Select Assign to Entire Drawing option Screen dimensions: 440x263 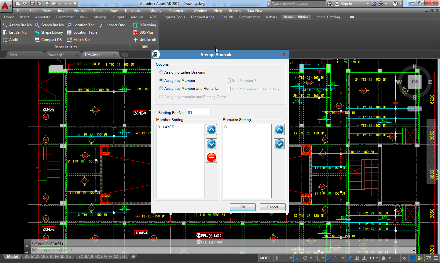coord(161,72)
